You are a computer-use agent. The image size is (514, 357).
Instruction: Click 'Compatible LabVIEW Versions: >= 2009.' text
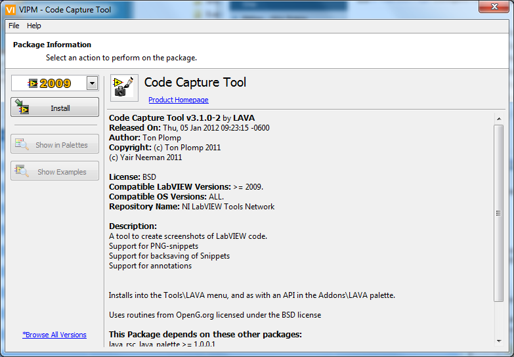pos(186,186)
